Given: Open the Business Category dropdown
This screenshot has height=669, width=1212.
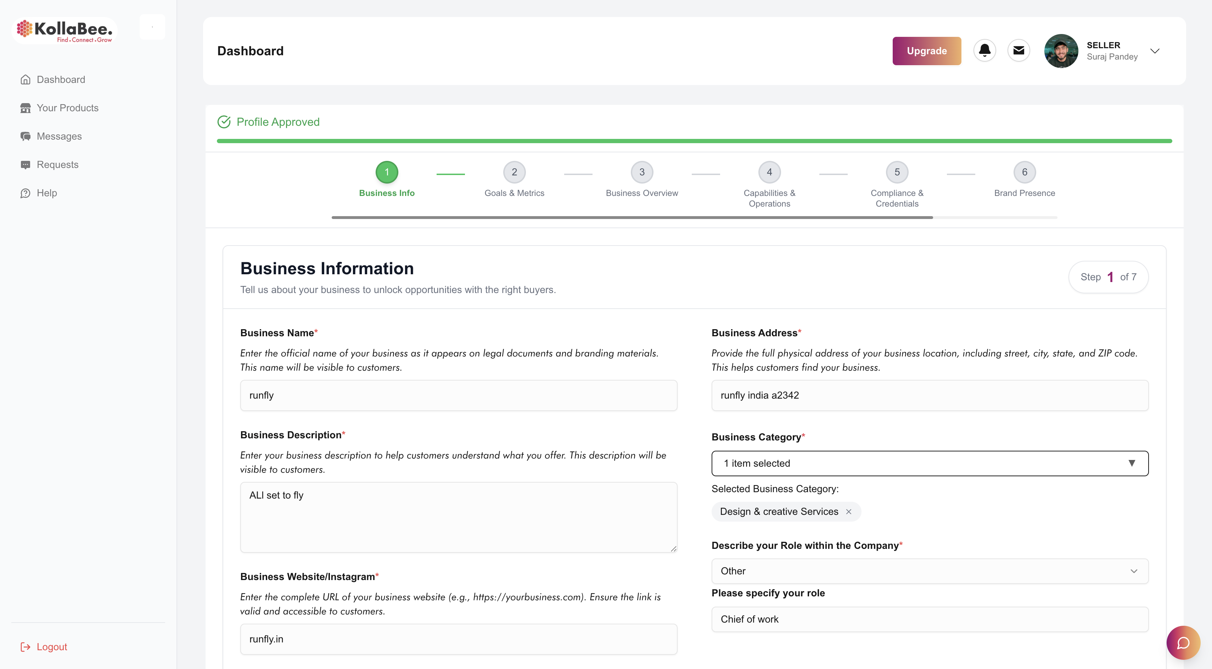Looking at the screenshot, I should (x=929, y=463).
